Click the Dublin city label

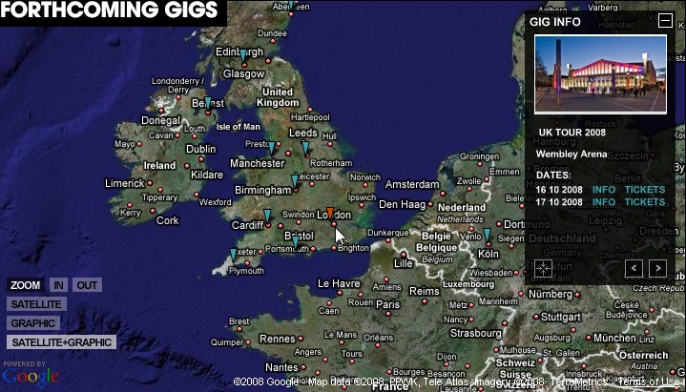200,149
